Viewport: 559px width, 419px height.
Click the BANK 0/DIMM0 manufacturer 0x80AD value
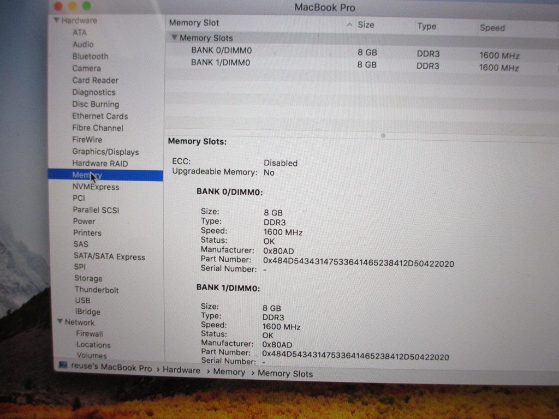[x=278, y=251]
